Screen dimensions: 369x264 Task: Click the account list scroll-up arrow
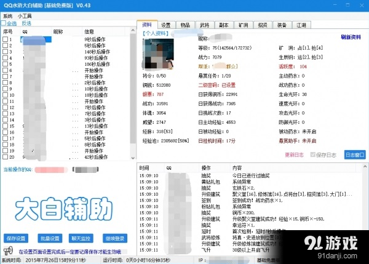133,31
